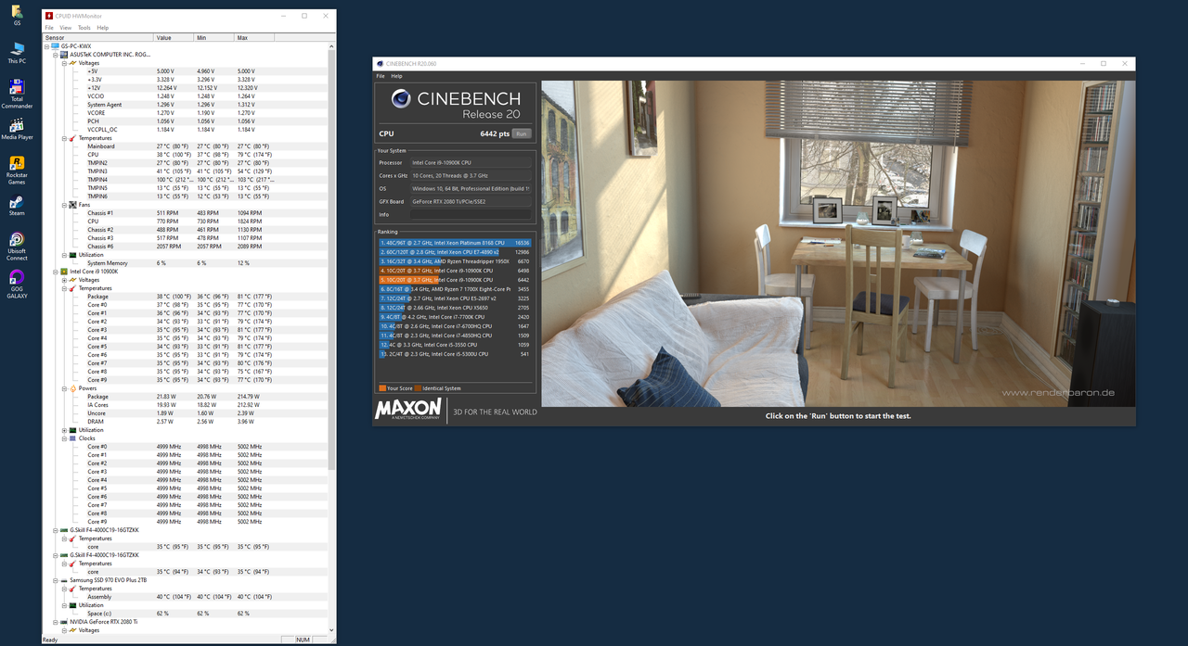
Task: Click the Clocks group icon in HWMonitor
Action: [72, 438]
